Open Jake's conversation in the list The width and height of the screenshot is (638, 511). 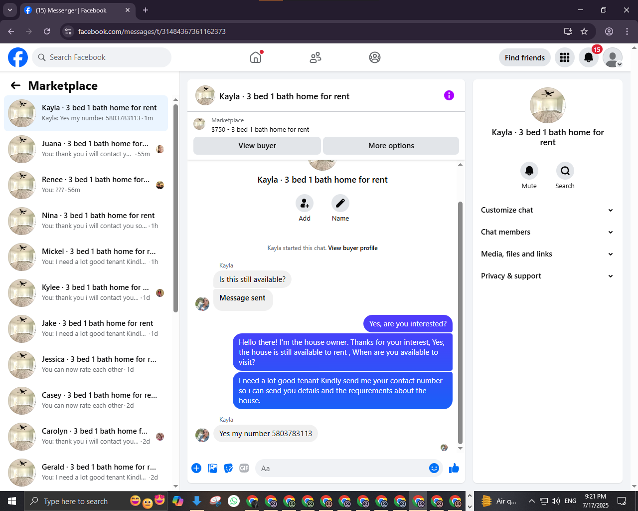click(86, 329)
